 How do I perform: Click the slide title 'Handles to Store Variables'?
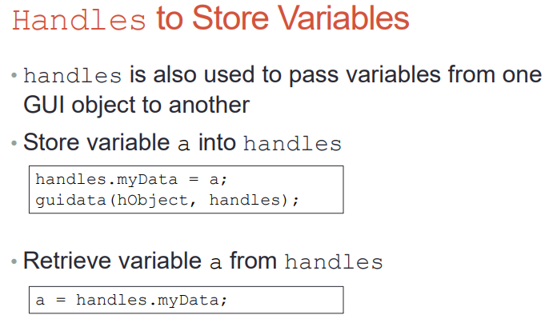211,18
